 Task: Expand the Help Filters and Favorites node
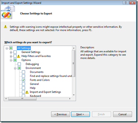point(11,56)
